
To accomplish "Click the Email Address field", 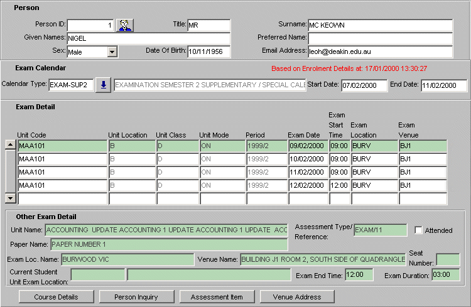I will (379, 51).
